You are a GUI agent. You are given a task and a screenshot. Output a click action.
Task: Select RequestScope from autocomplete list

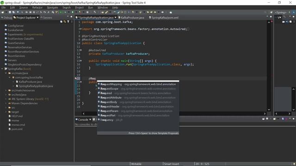point(138,89)
